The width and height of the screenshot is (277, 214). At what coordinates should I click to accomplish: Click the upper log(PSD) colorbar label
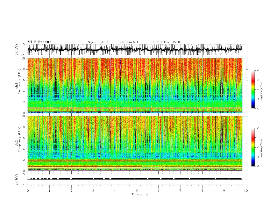[x=262, y=91]
